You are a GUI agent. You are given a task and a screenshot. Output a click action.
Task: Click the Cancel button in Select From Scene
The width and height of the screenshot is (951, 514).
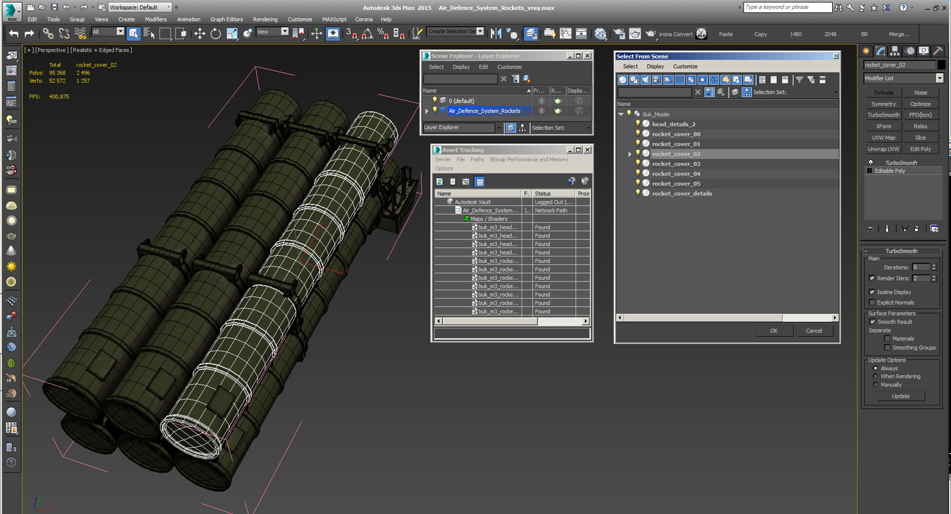(x=813, y=331)
